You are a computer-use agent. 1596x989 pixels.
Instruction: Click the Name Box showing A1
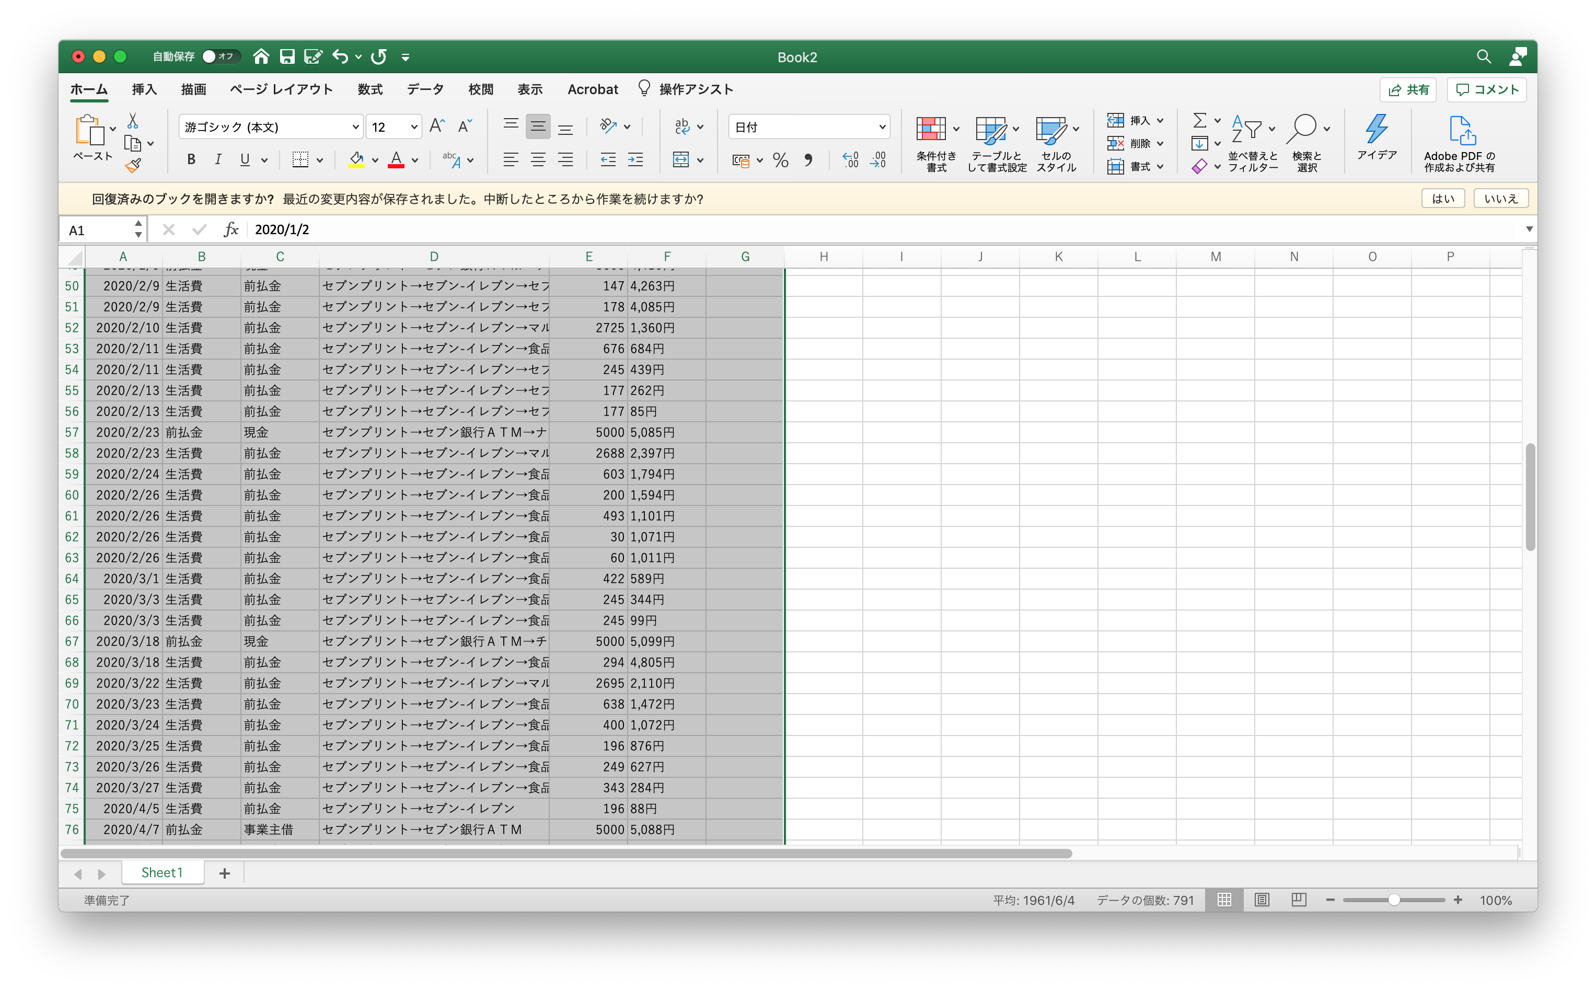coord(101,229)
